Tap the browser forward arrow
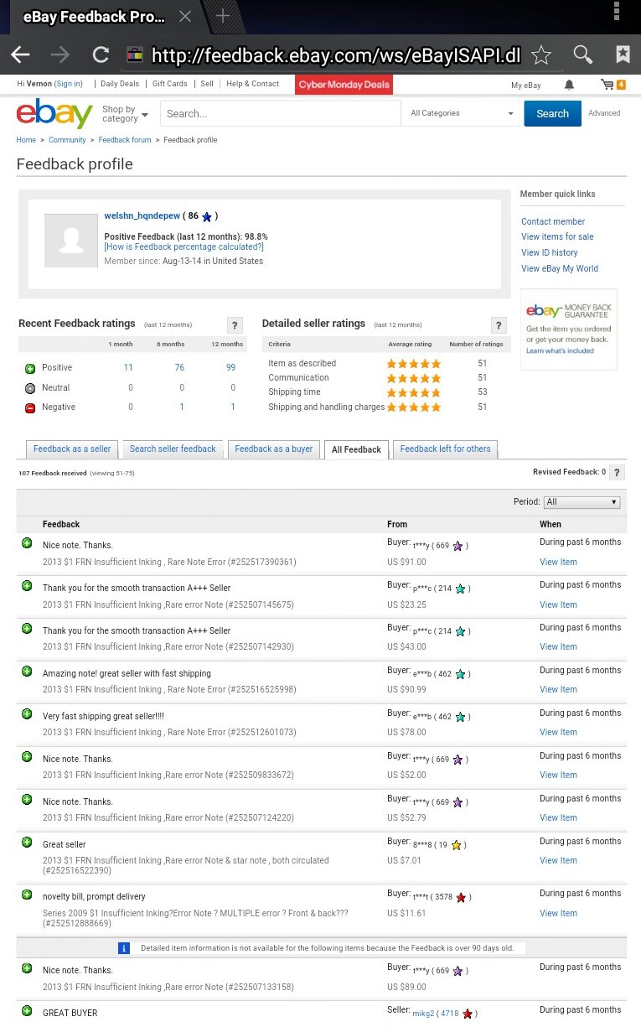Image resolution: width=641 pixels, height=1027 pixels. (59, 55)
